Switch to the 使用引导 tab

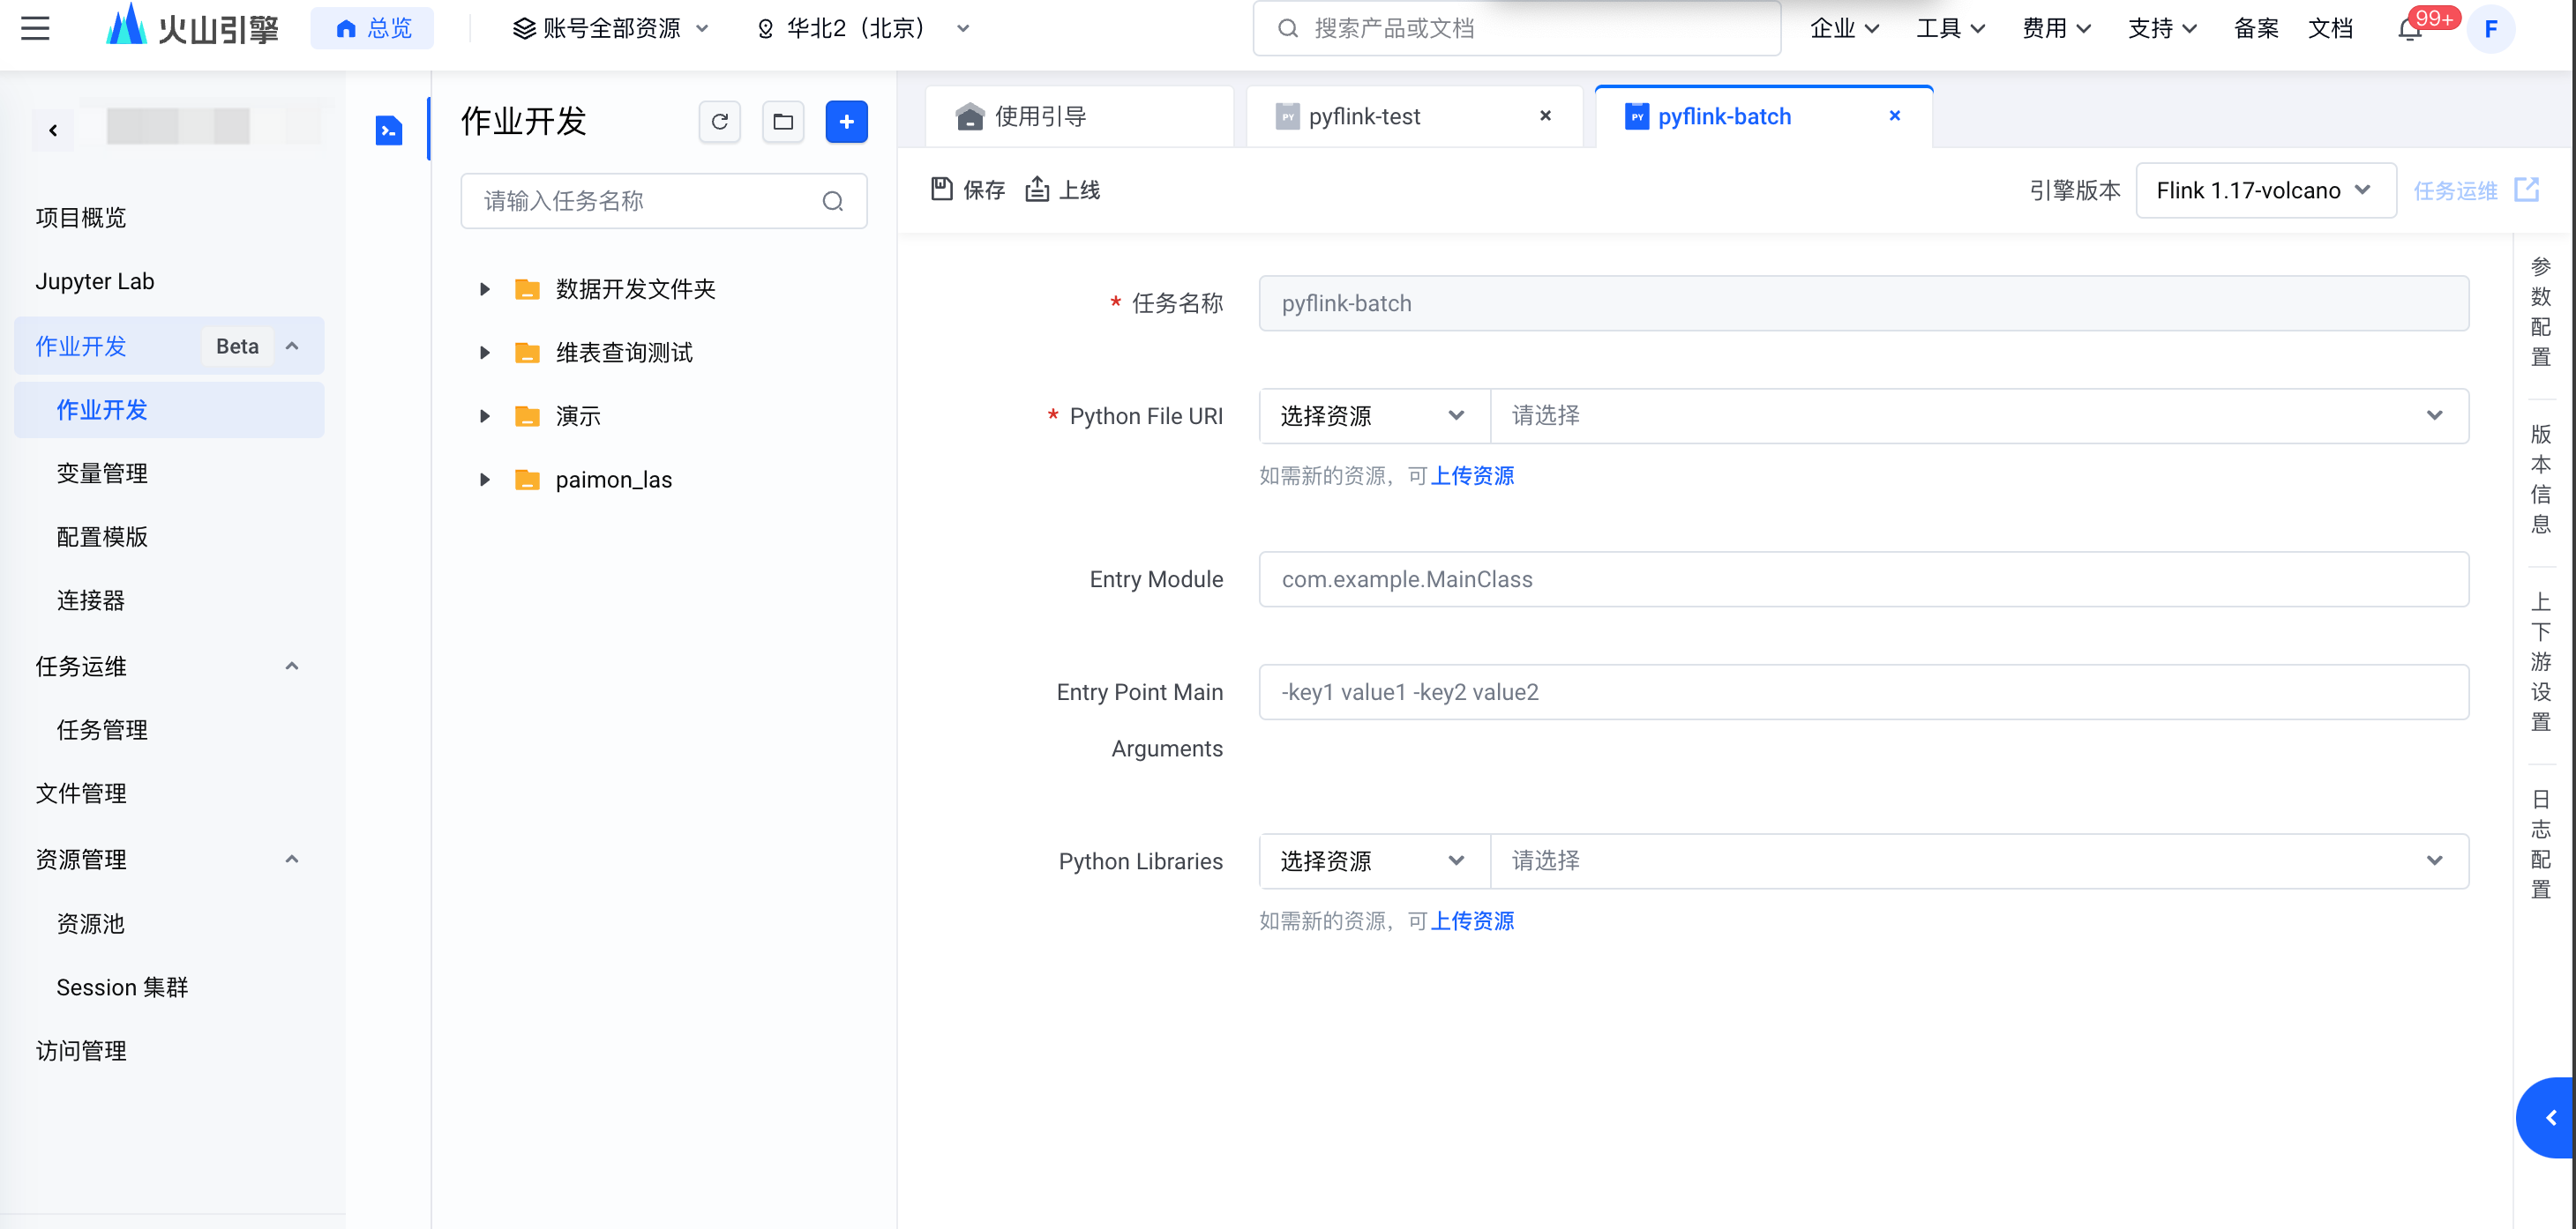1080,117
